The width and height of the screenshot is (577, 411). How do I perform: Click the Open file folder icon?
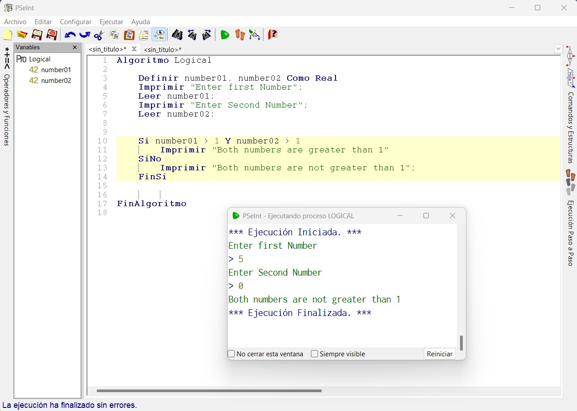(22, 35)
